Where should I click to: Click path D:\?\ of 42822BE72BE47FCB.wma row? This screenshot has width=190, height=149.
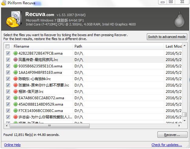(x=79, y=53)
